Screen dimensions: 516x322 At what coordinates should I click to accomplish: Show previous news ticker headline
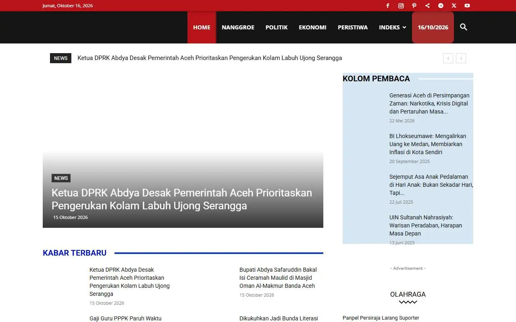pyautogui.click(x=448, y=58)
